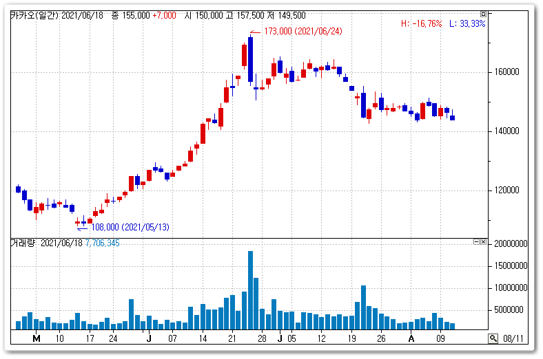Screen dimensions: 543x359
Task: Click the 108,000 (2021/05/13) low label
Action: (x=130, y=228)
